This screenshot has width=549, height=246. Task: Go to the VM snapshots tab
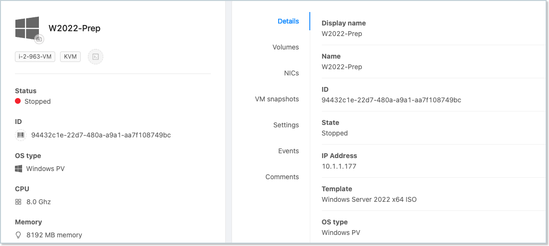point(277,99)
